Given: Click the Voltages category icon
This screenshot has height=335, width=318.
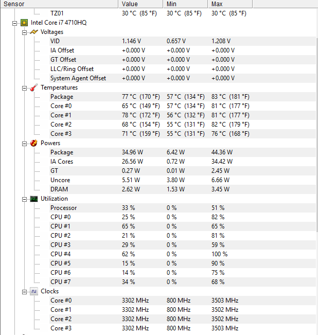Looking at the screenshot, I should 34,32.
